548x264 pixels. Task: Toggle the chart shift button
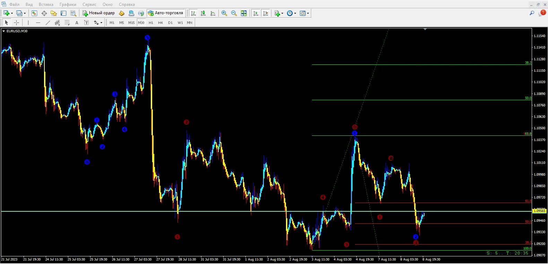[x=266, y=13]
